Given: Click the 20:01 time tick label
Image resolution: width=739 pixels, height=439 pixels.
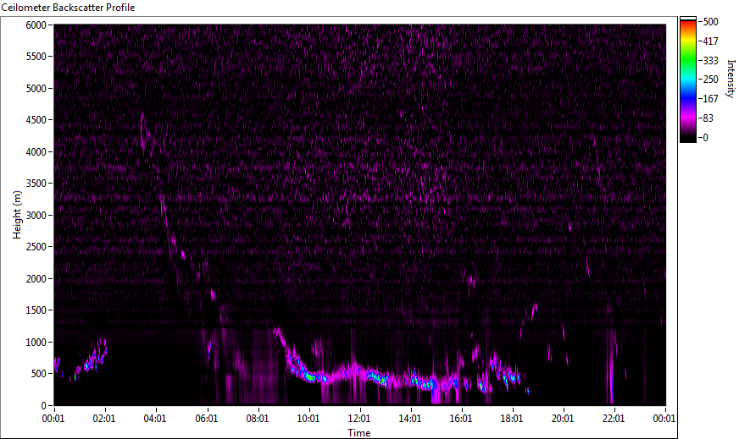Looking at the screenshot, I should point(563,419).
